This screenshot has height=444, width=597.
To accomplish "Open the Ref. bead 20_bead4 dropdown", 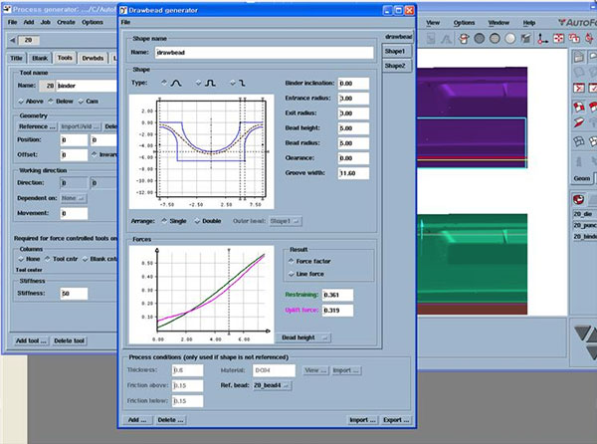I will [x=272, y=385].
